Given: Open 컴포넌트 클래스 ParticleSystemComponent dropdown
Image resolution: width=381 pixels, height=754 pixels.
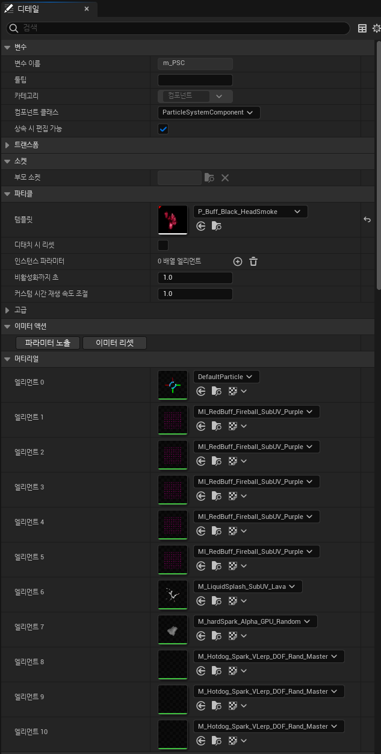Looking at the screenshot, I should pyautogui.click(x=209, y=113).
